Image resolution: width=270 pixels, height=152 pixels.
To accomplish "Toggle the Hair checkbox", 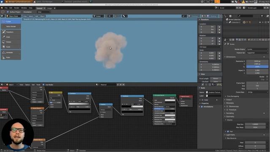I will tap(228, 131).
